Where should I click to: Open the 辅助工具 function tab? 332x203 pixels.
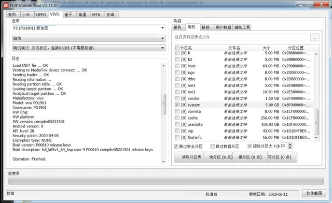242,27
